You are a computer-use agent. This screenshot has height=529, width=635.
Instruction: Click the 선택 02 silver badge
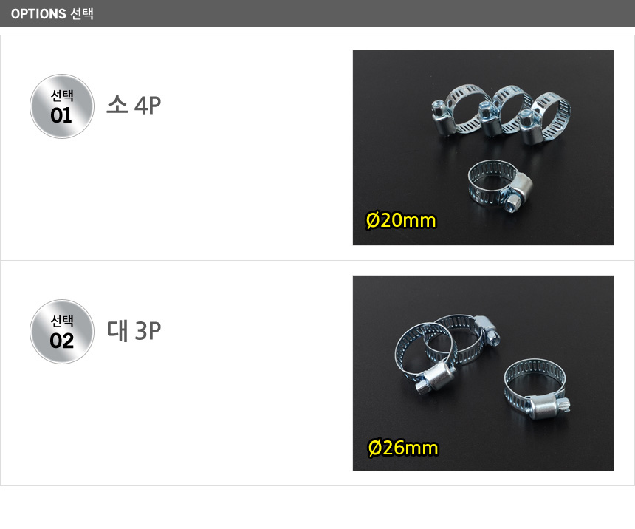pos(62,332)
